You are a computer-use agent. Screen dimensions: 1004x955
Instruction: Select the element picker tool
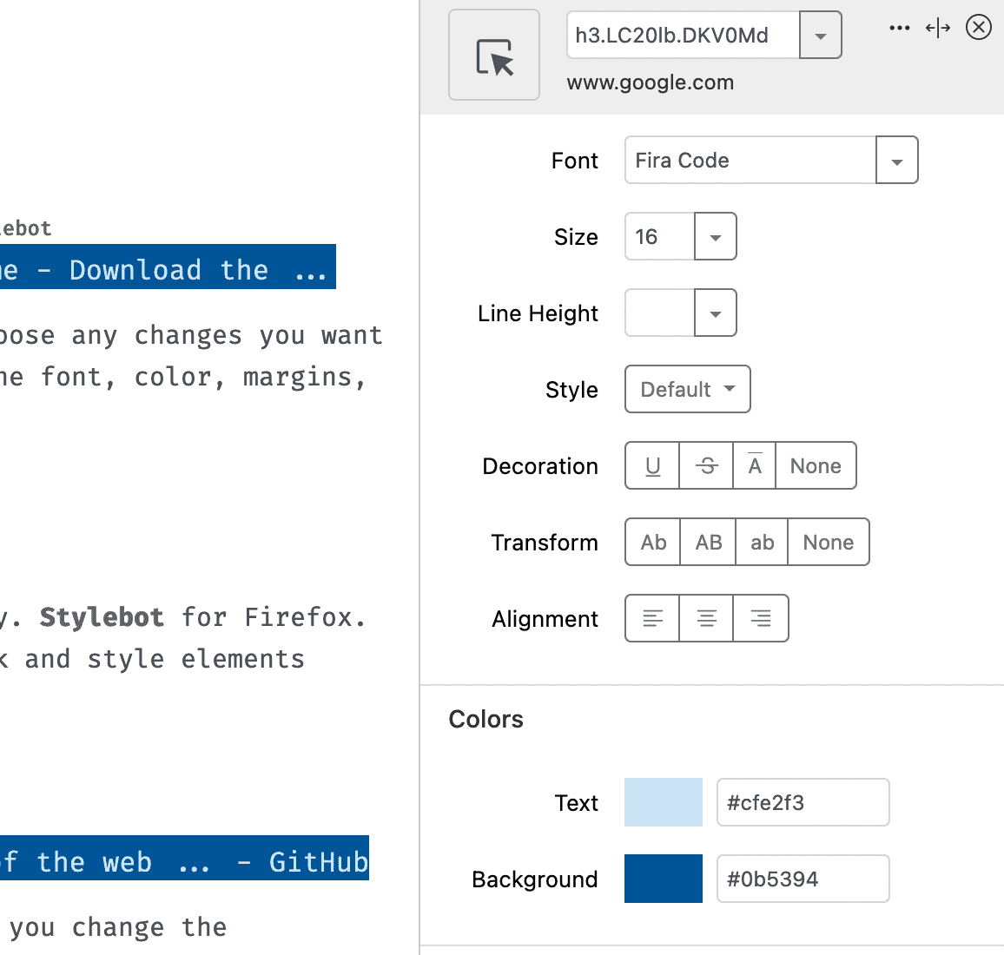tap(493, 54)
